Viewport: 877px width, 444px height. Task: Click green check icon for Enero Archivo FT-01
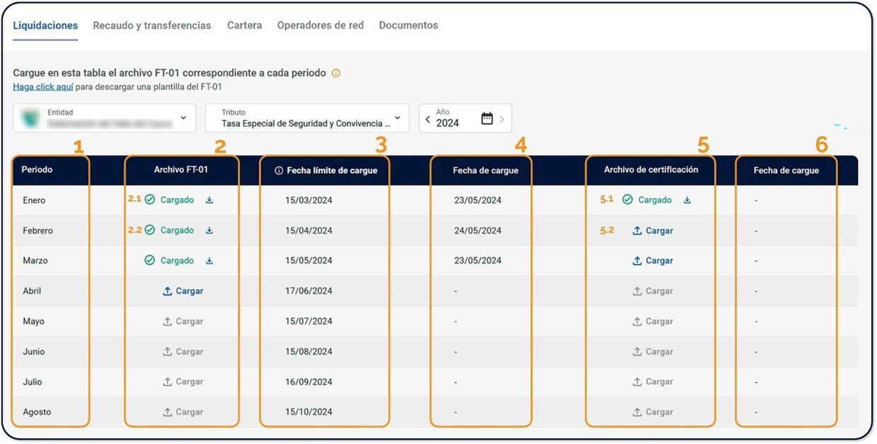[x=150, y=200]
